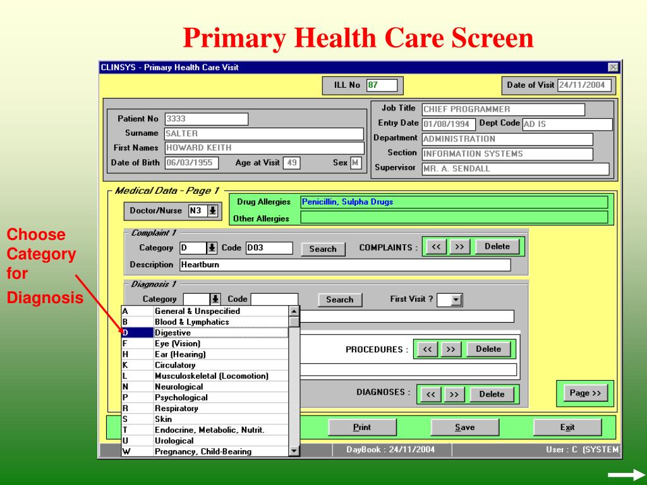Click the Surname field showing SALTER
647x485 pixels.
pyautogui.click(x=264, y=134)
